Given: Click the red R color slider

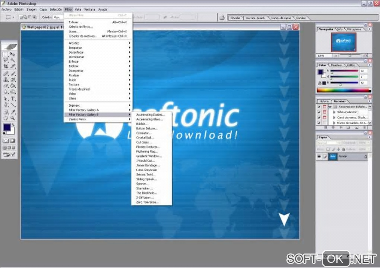Looking at the screenshot, I should pyautogui.click(x=344, y=71).
